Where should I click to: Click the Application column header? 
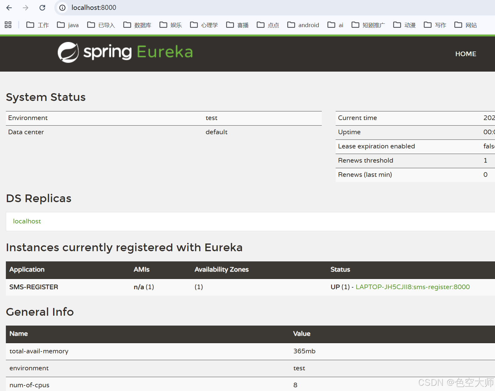[x=27, y=269]
